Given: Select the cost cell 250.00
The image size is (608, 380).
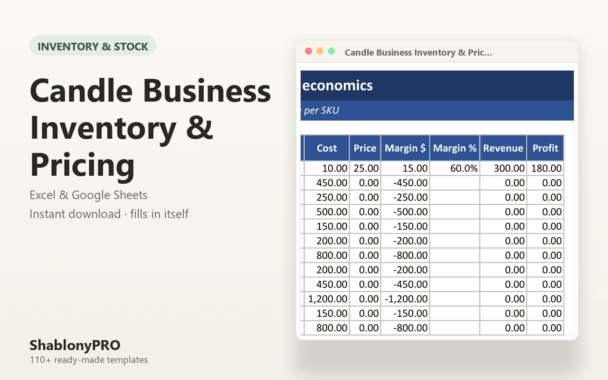Looking at the screenshot, I should point(327,197).
